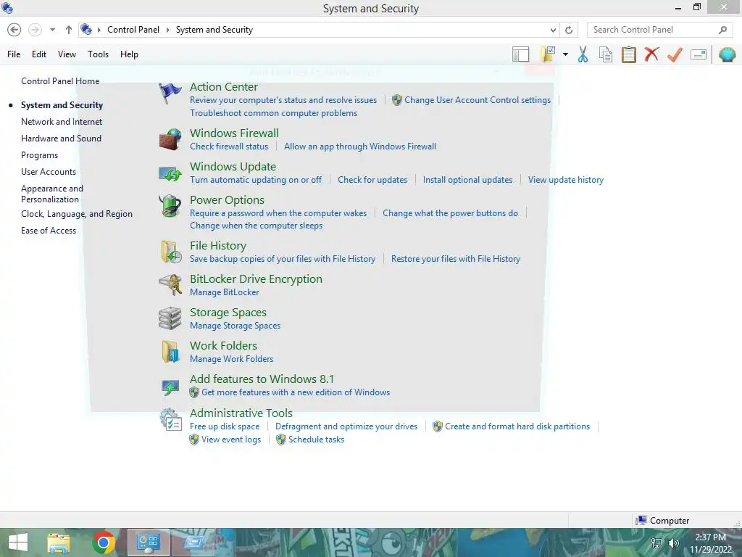Screen dimensions: 742x557
Task: Go up one level with Up arrow
Action: (69, 30)
